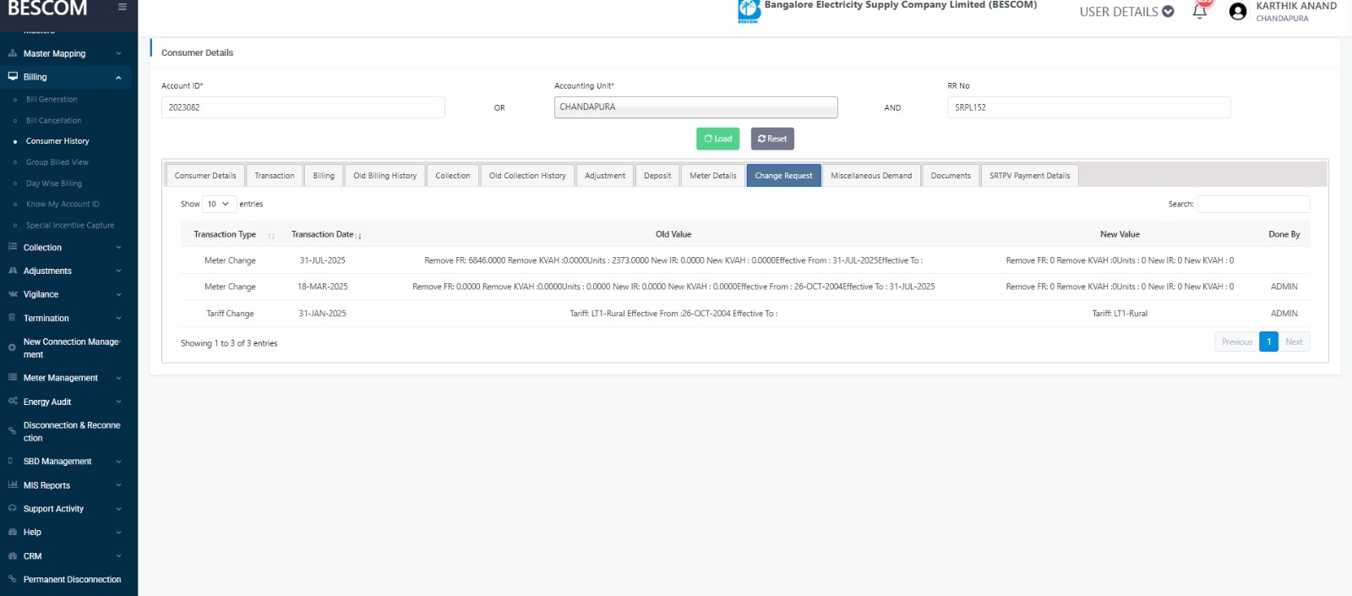The image size is (1352, 596).
Task: Click the Termination sidebar icon
Action: [12, 319]
